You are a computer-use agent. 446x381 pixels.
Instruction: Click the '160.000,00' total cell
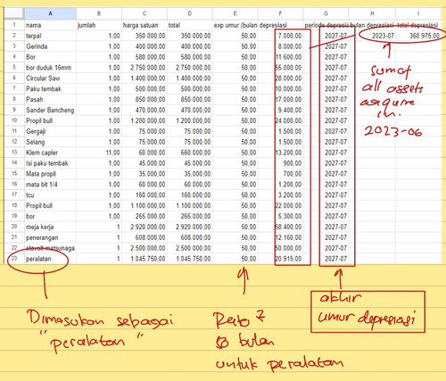[190, 195]
